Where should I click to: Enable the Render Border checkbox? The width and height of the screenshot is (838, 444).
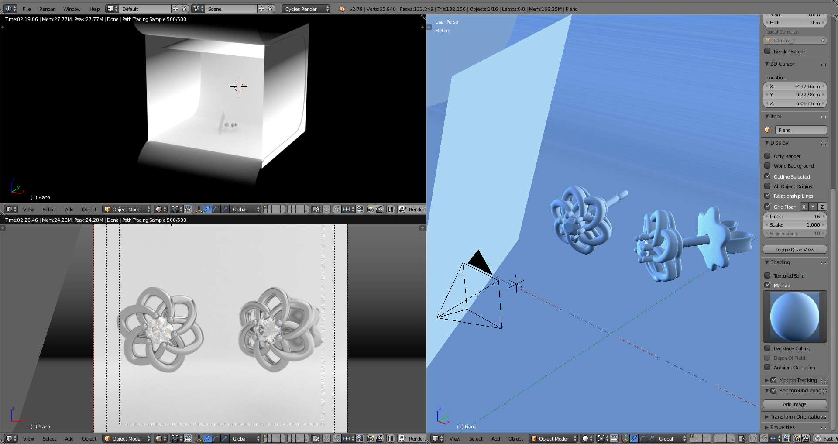click(767, 51)
